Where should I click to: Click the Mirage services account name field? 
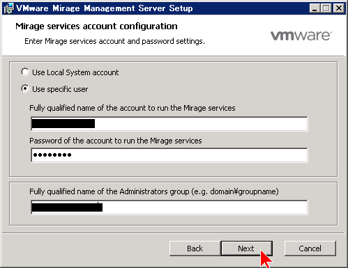pos(169,124)
